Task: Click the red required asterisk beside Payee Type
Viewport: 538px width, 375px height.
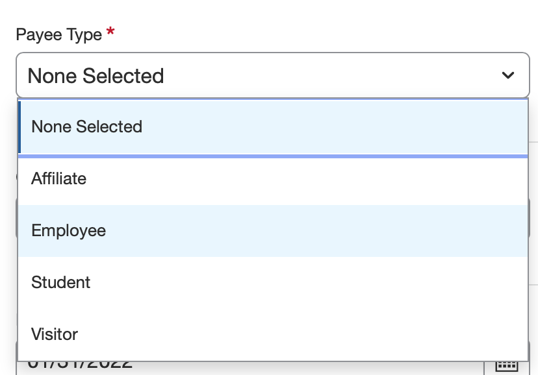Action: (109, 34)
